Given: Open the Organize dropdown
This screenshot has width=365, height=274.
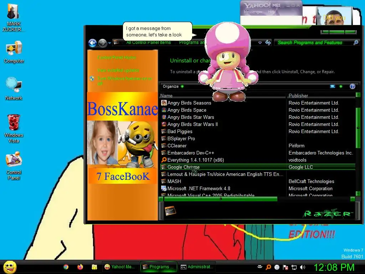Looking at the screenshot, I should pyautogui.click(x=173, y=86).
